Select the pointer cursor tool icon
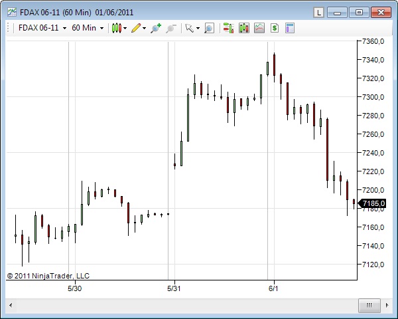398x319 pixels. (x=189, y=28)
